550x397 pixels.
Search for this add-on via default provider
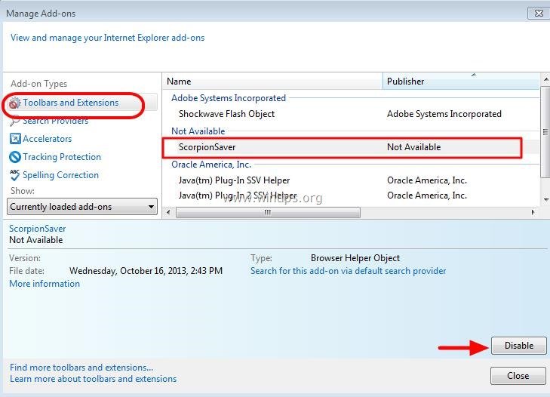[x=348, y=271]
